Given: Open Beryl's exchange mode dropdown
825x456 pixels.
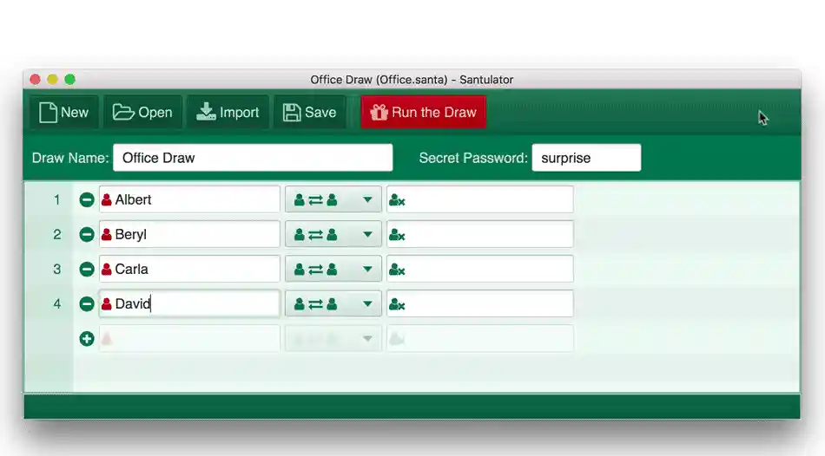Looking at the screenshot, I should [333, 234].
